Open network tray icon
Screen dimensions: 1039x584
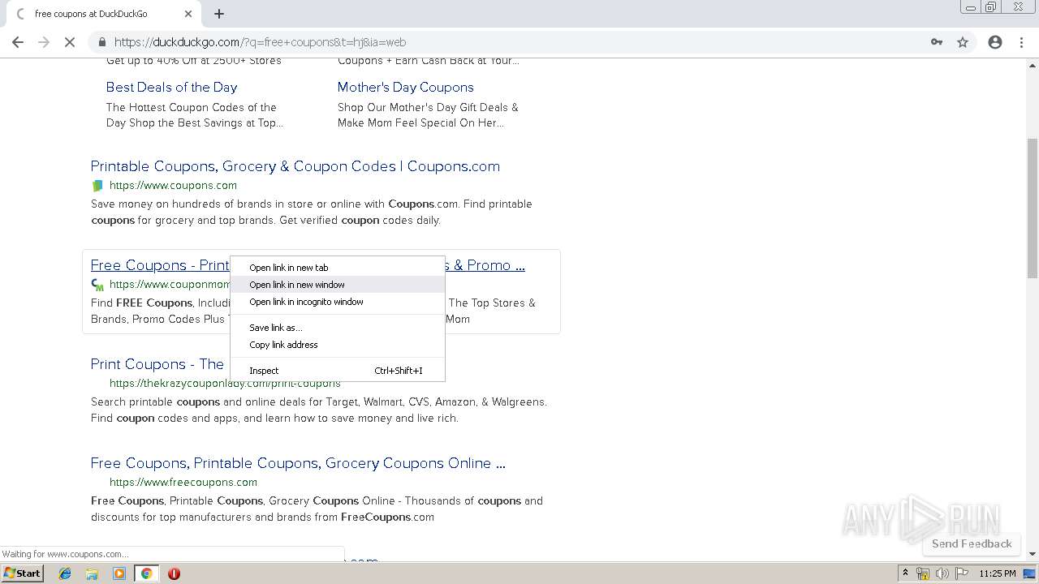tap(923, 573)
